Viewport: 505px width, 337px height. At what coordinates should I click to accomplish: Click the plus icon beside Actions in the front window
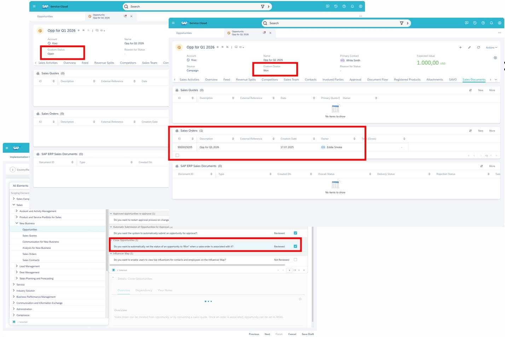(460, 47)
